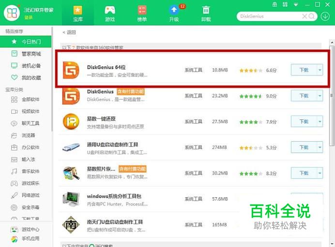The width and height of the screenshot is (335, 247).
Task: Select 游戏娱乐 category
Action: point(26,183)
